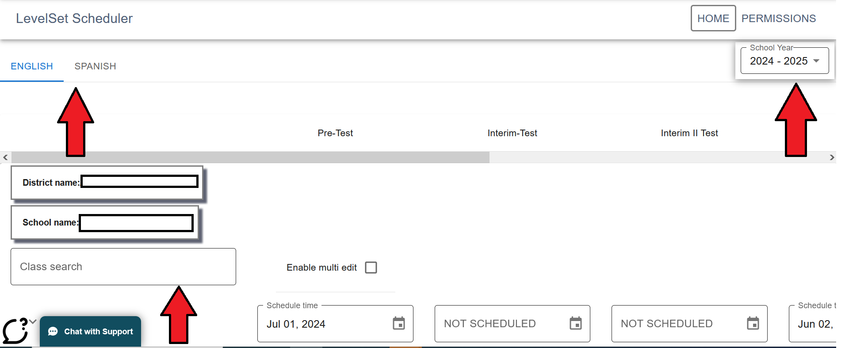Open calendar icon for Jul 01, 2024 schedule
The height and width of the screenshot is (348, 849).
point(399,323)
